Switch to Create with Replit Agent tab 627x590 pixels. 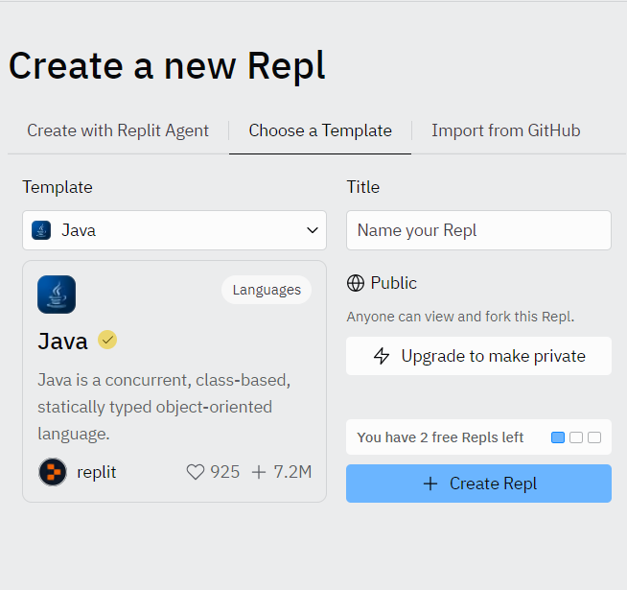(x=118, y=130)
